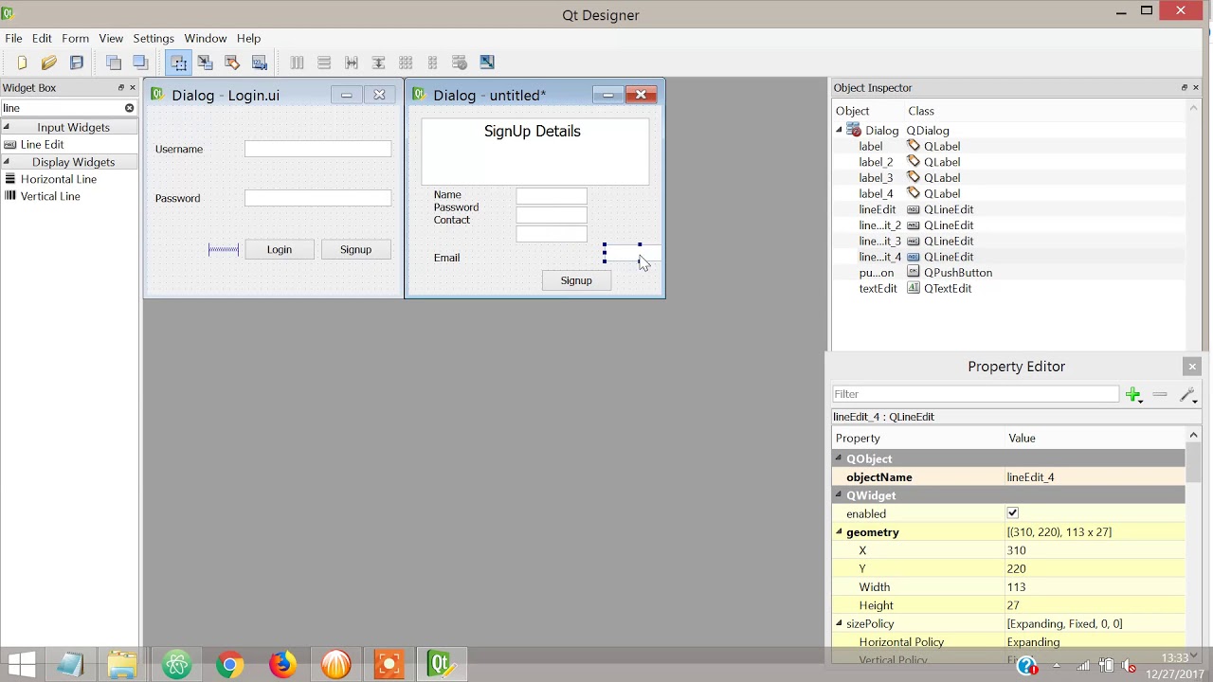
Task: Click the Open form folder icon
Action: click(49, 63)
